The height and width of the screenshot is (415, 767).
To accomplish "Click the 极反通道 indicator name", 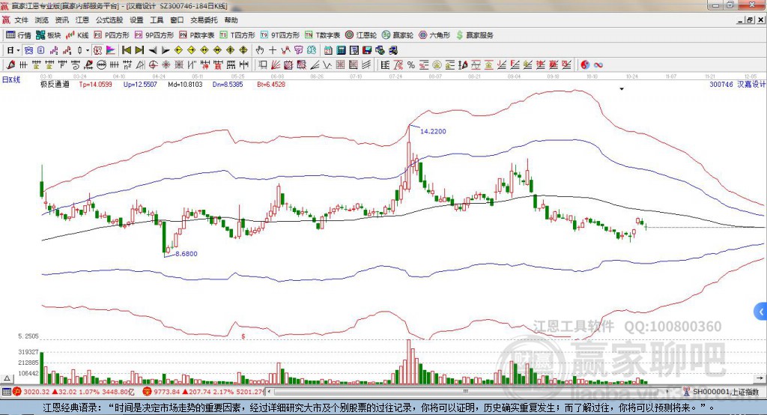I will pos(55,84).
